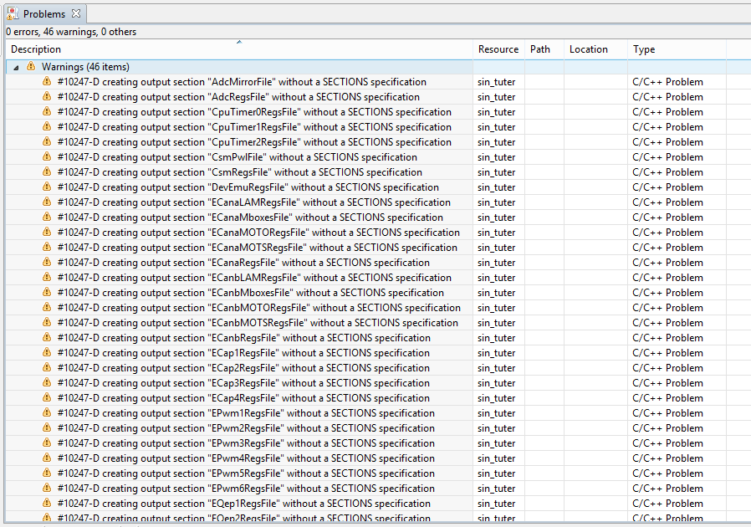This screenshot has width=751, height=527.
Task: Select the "ECanbRegsFile" warning description text
Action: tap(244, 338)
